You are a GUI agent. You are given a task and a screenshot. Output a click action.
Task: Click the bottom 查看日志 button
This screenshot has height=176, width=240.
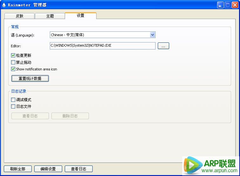tap(79, 169)
